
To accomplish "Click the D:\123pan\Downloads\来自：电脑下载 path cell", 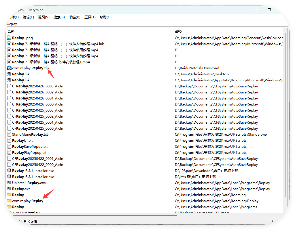I will [x=206, y=171].
